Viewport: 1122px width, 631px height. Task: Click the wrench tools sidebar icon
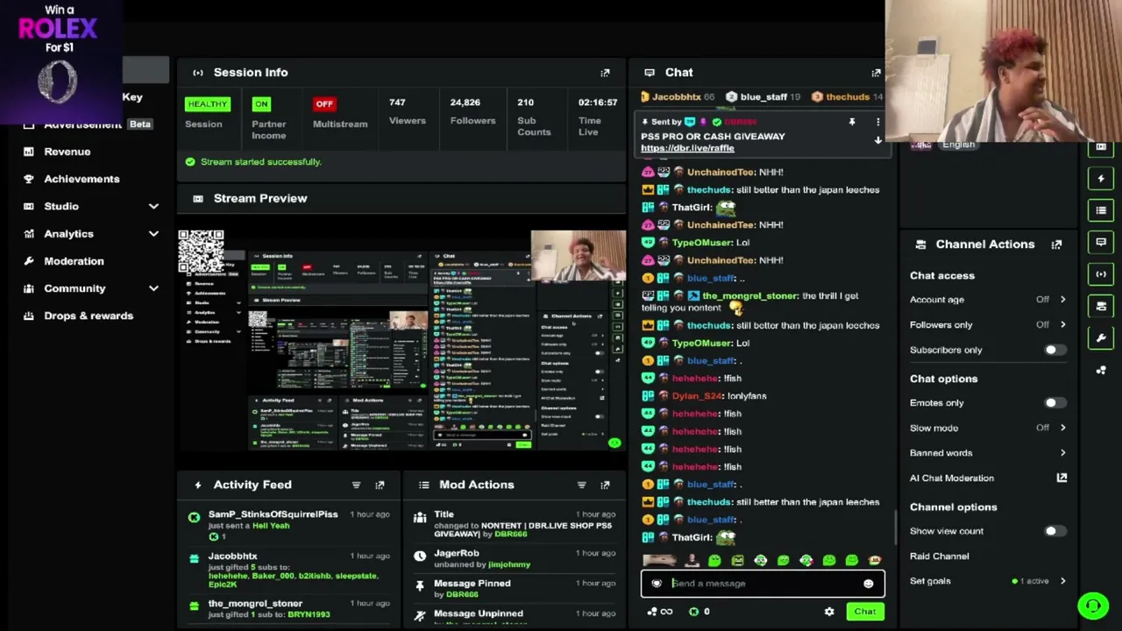point(1101,337)
